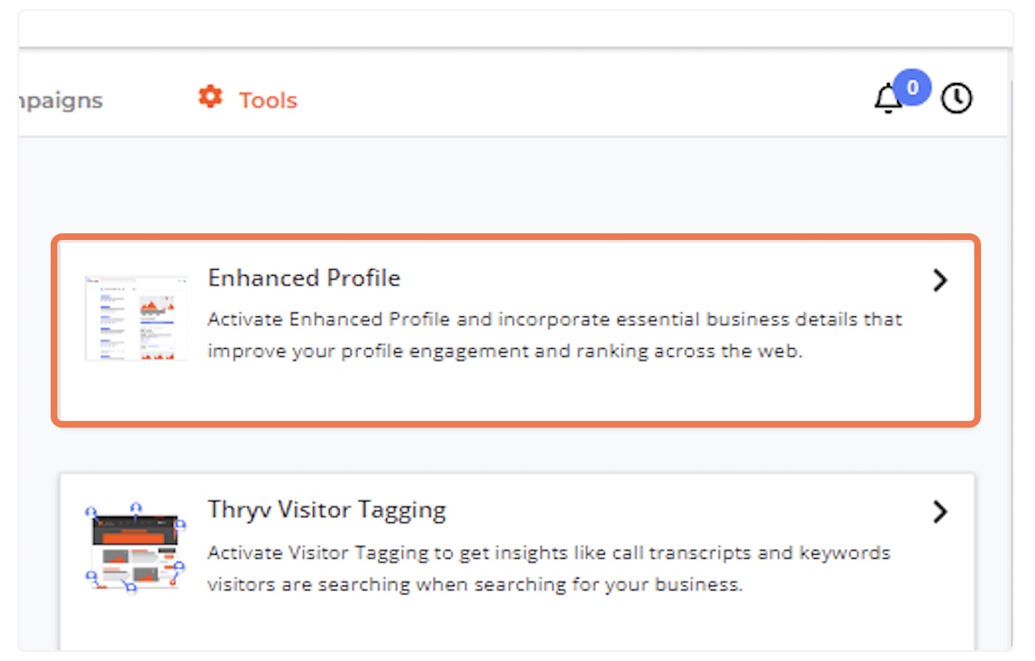Open the clock history icon

pos(956,99)
